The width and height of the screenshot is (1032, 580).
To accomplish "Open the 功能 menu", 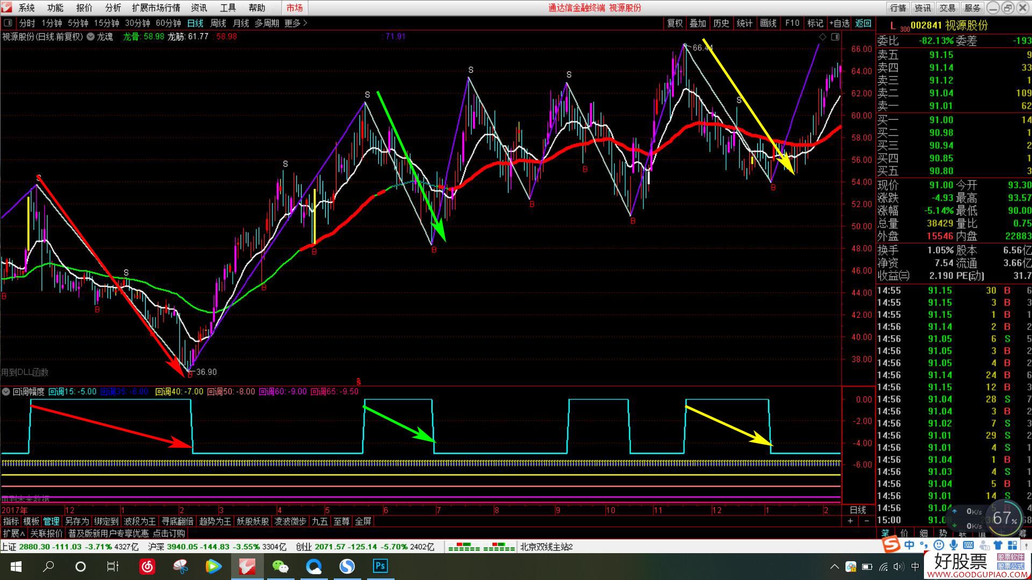I will pyautogui.click(x=55, y=8).
